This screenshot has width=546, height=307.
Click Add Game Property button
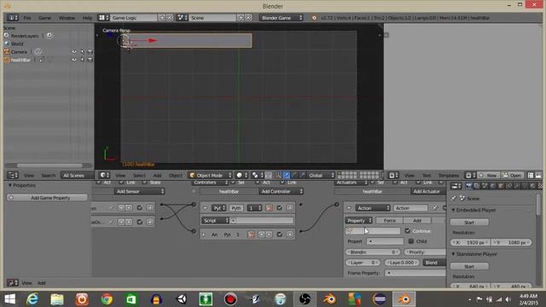(x=48, y=198)
